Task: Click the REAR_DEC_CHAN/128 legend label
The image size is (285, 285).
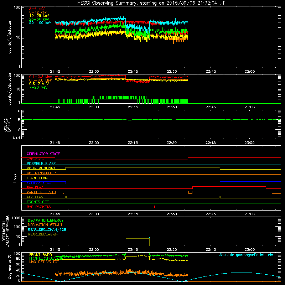Action: (x=47, y=229)
